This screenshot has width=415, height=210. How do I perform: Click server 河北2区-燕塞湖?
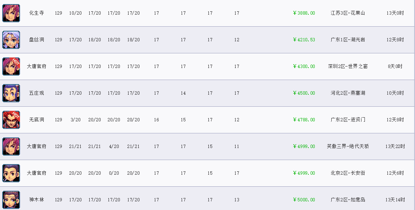pos(348,93)
